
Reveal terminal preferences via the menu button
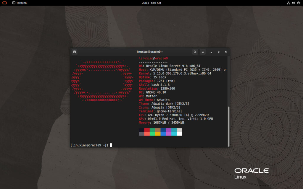pyautogui.click(x=203, y=52)
